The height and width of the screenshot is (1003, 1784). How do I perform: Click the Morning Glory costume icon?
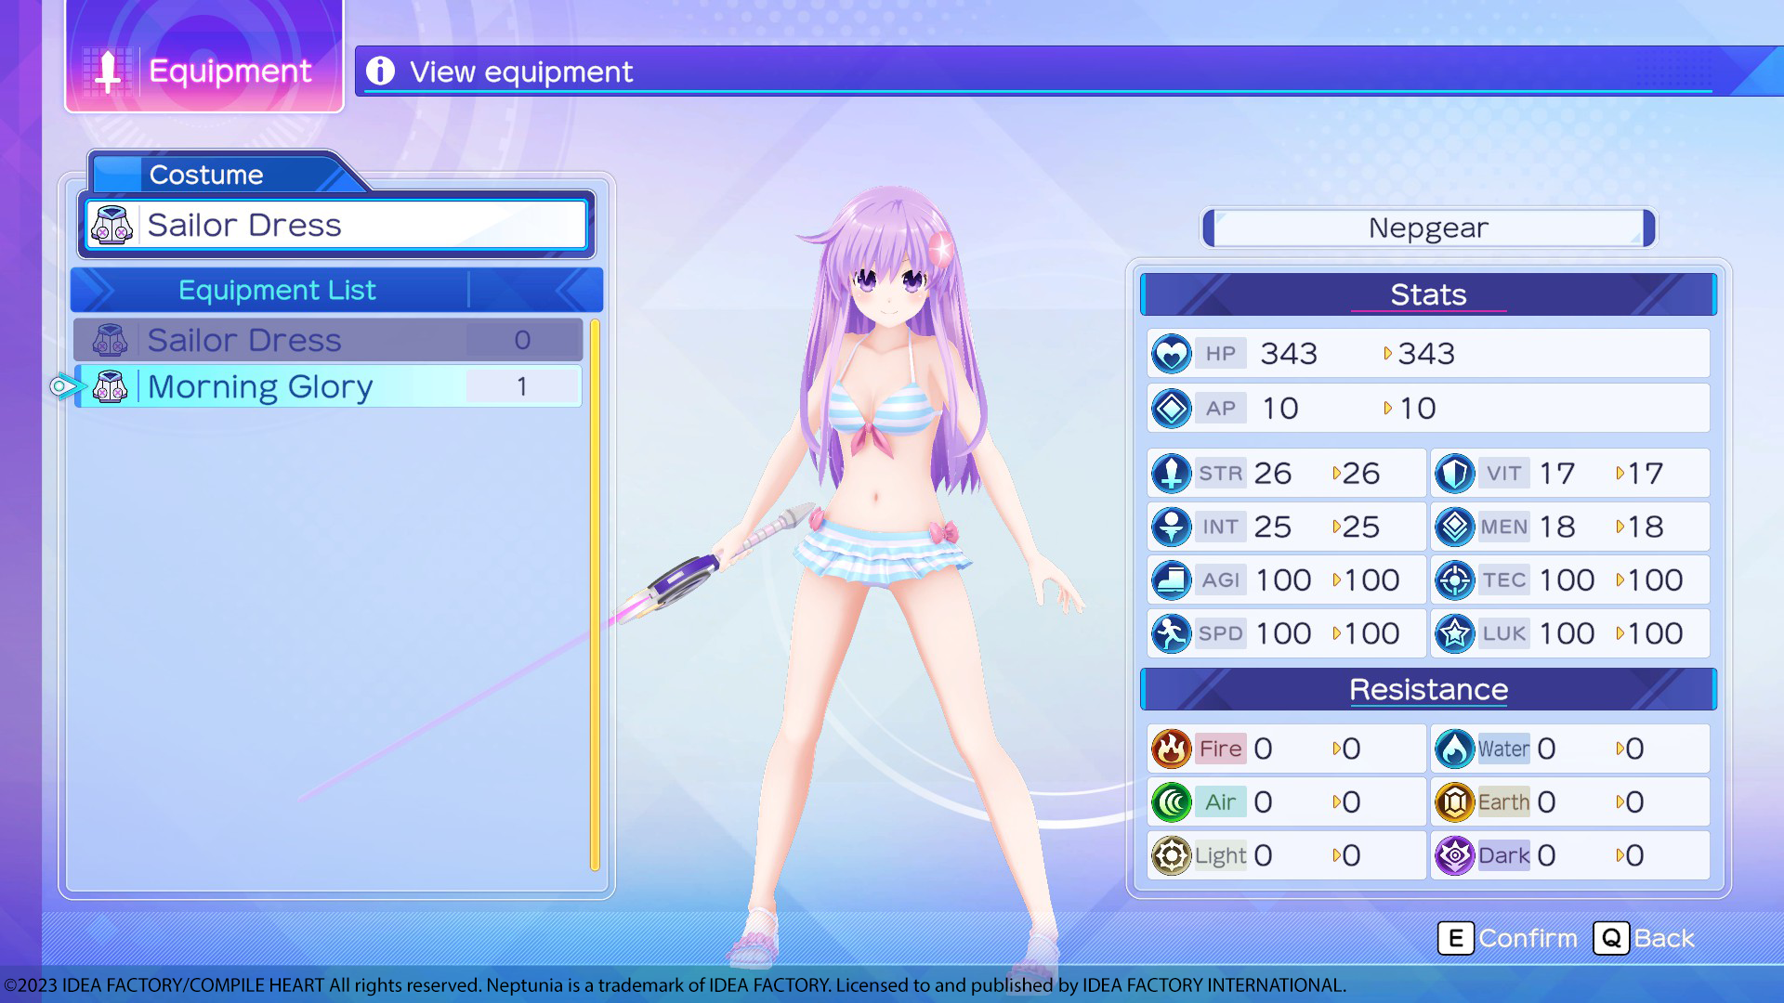point(110,386)
